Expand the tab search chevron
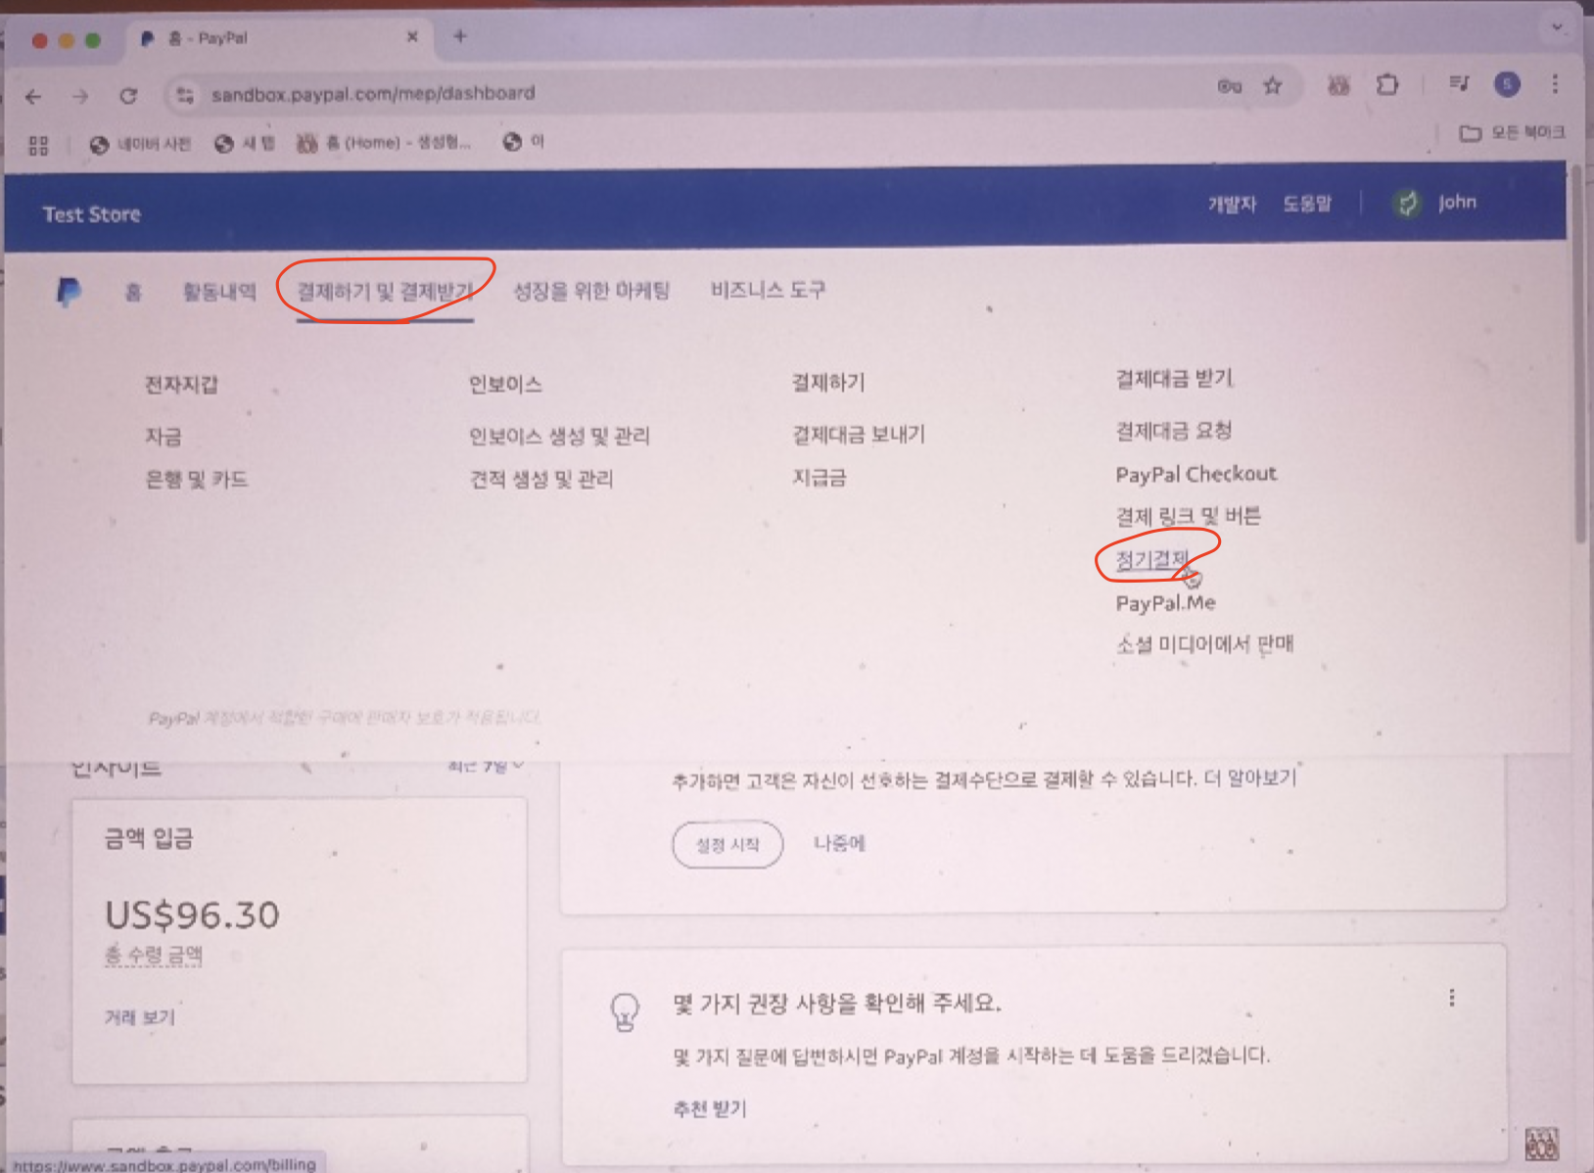 pyautogui.click(x=1557, y=27)
